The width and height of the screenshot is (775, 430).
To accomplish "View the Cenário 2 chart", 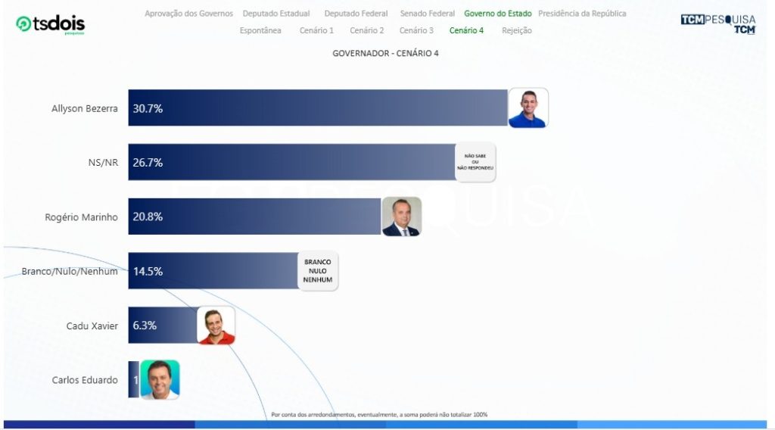I will 366,30.
